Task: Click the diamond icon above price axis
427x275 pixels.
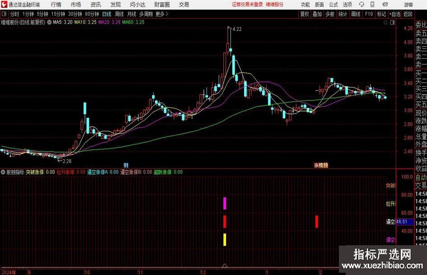Action: coord(385,23)
